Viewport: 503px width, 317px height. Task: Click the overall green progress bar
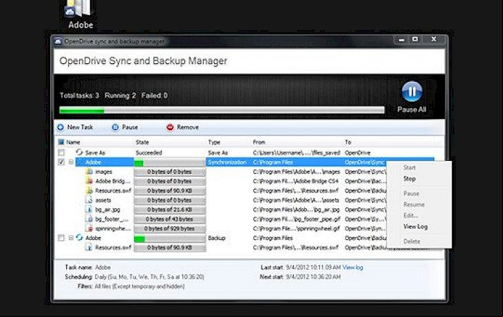coord(222,110)
